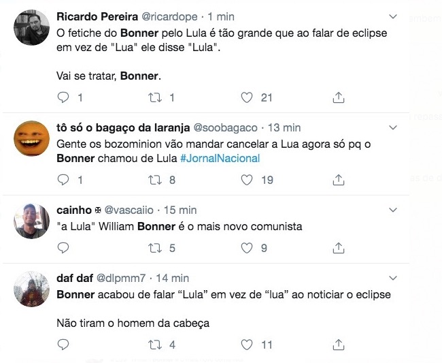Retweet the soobagaco tweet
This screenshot has width=442, height=363.
point(154,180)
